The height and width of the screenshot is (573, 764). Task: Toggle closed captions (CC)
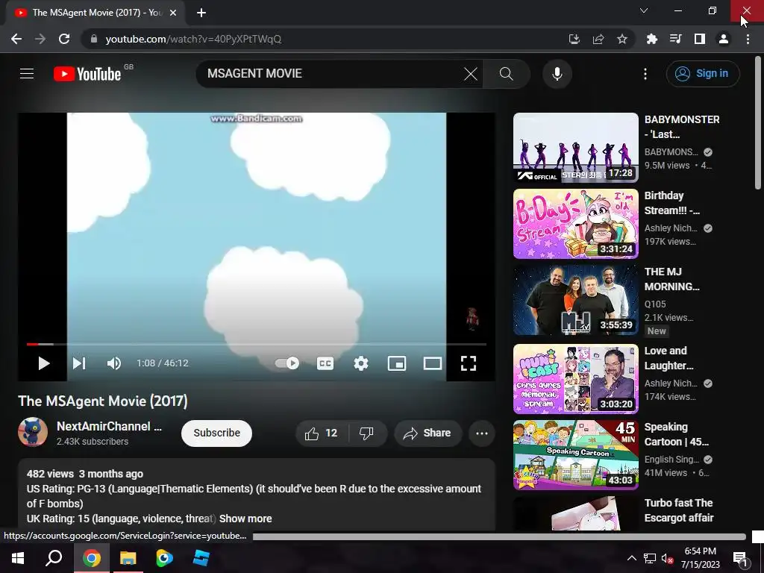[x=325, y=363]
